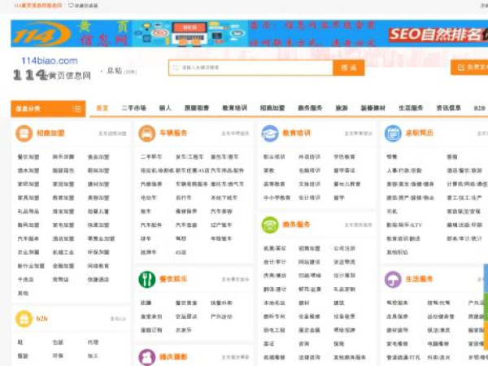Open the 资讯信息 nav tab

(448, 108)
